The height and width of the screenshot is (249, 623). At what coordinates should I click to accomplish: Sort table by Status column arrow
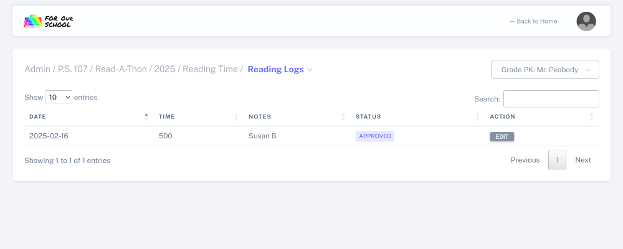tap(477, 116)
